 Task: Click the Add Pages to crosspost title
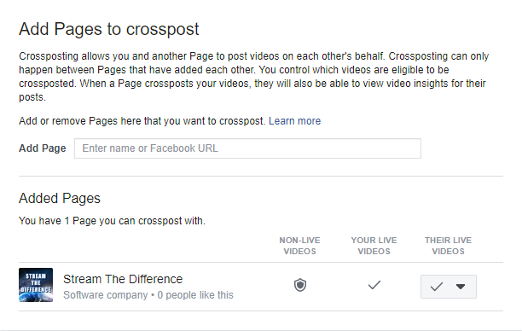click(x=109, y=29)
